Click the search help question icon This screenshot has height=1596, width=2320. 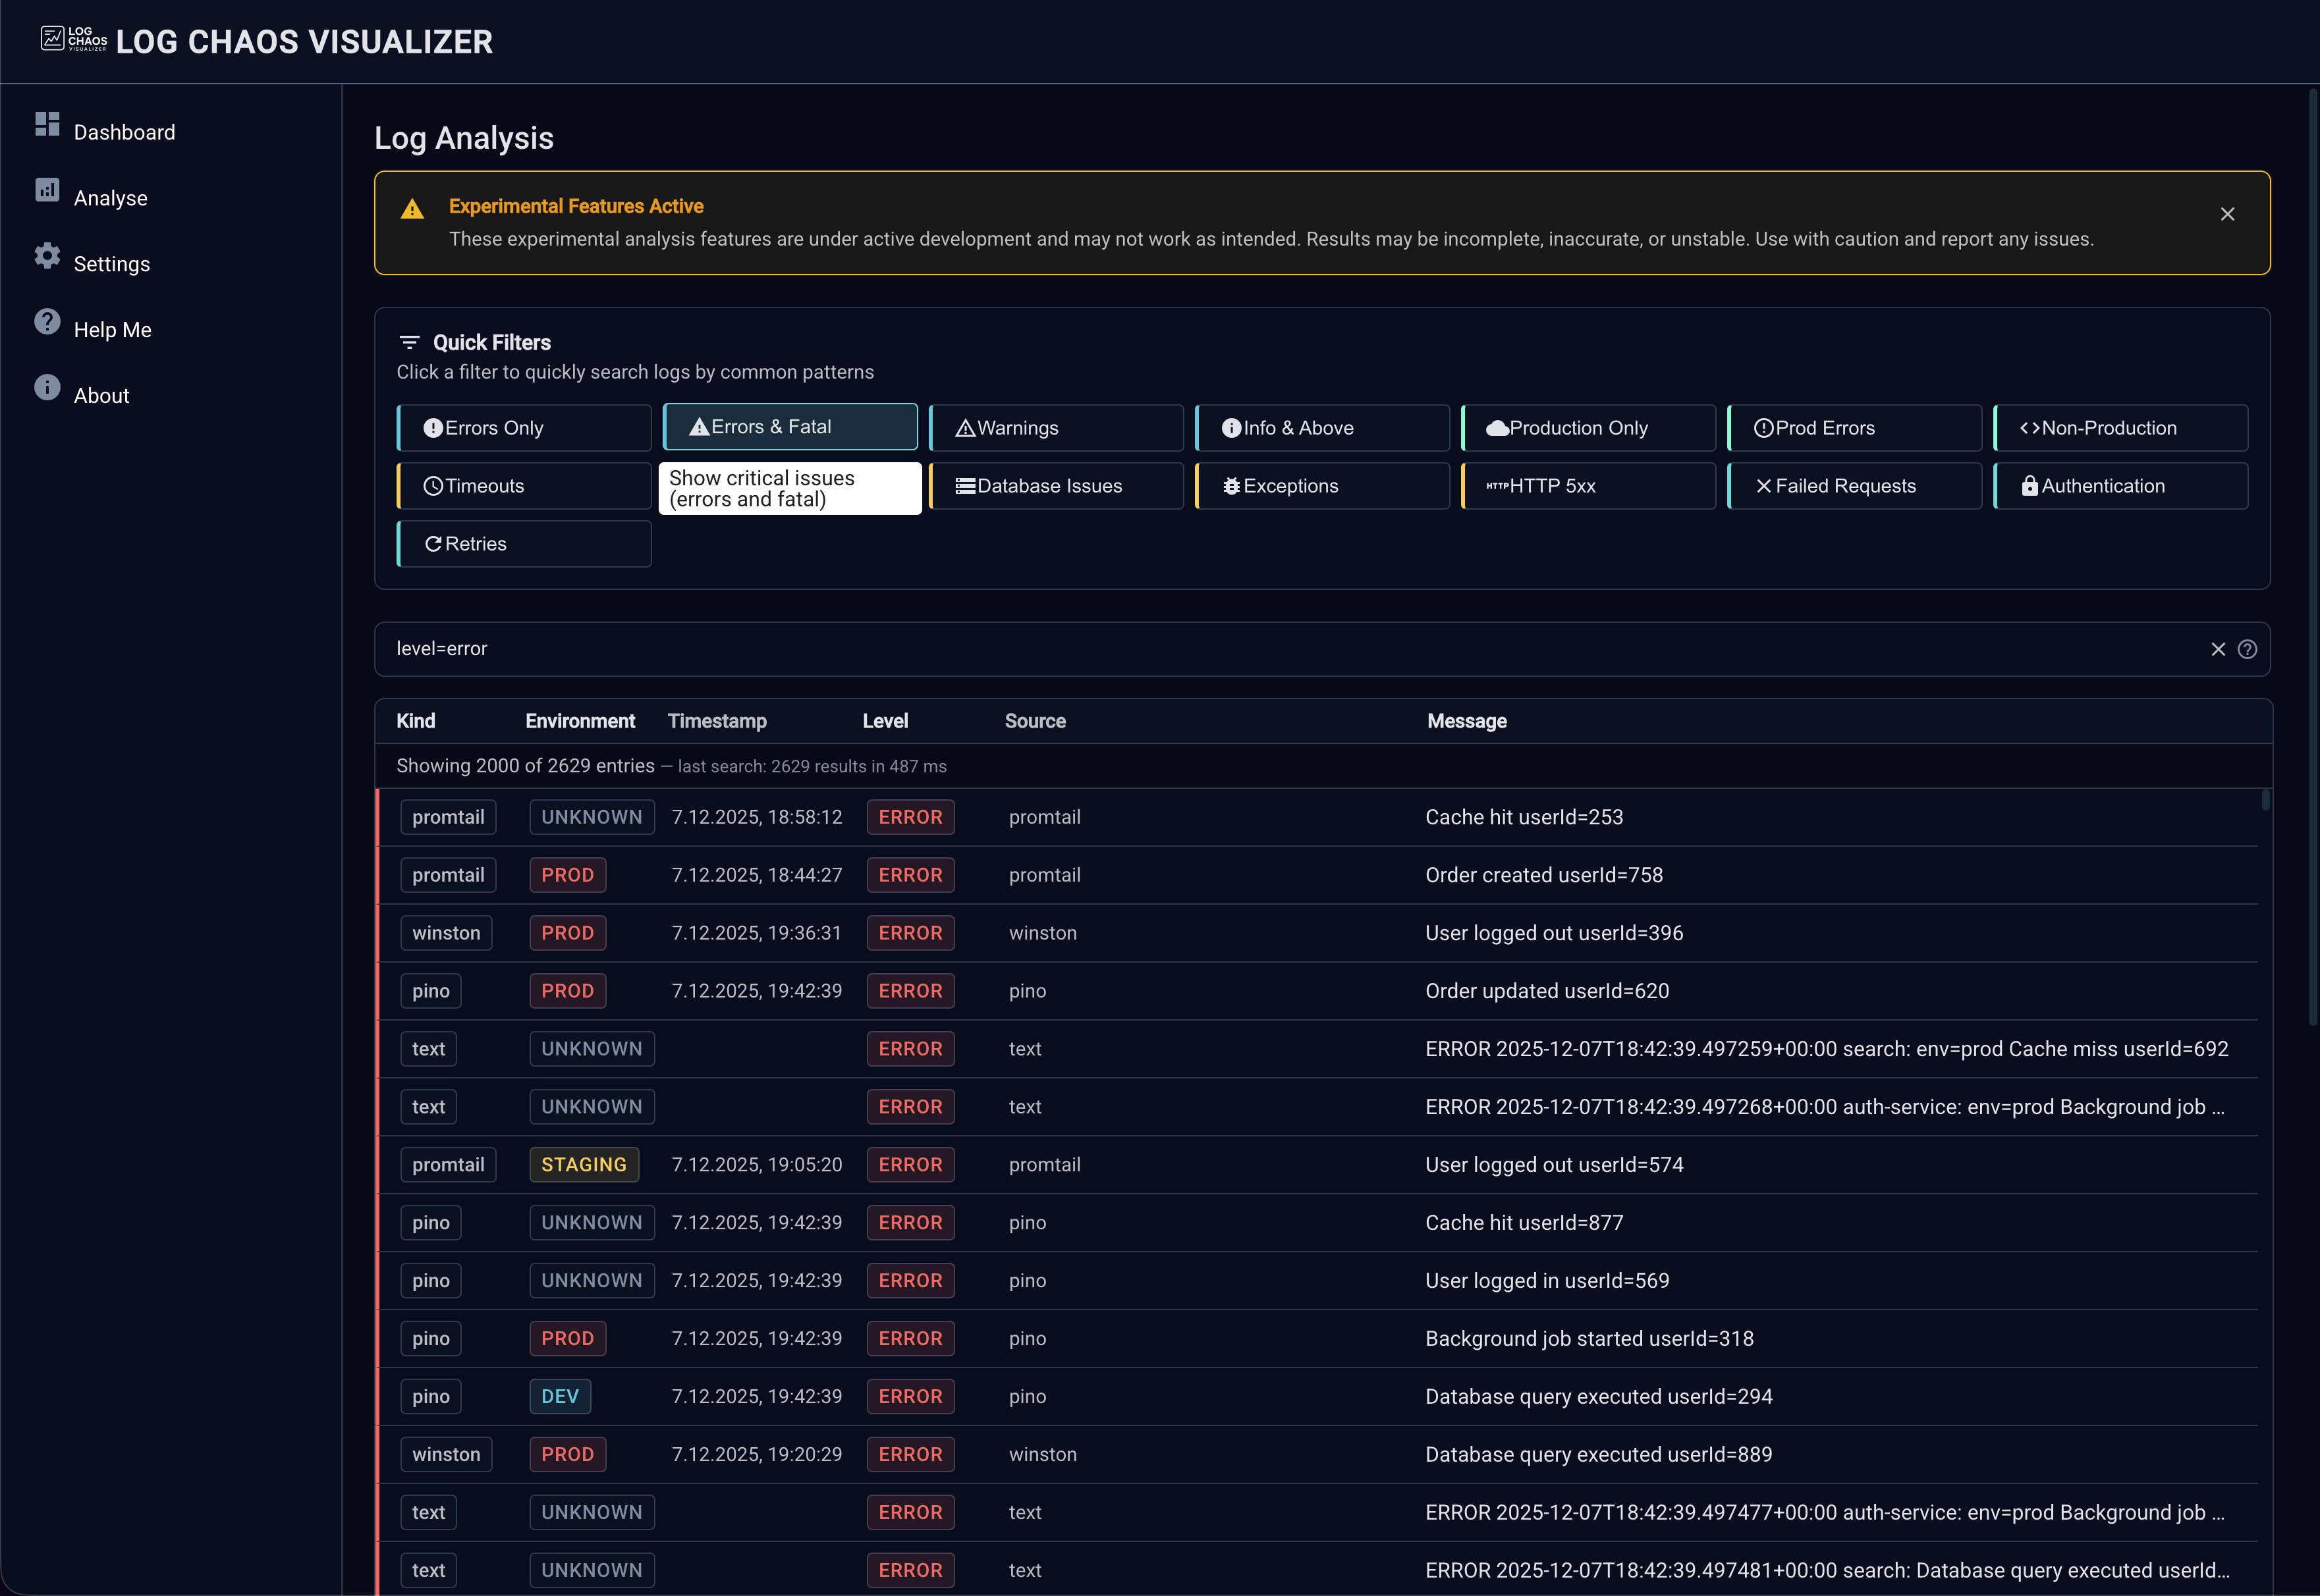click(x=2247, y=649)
